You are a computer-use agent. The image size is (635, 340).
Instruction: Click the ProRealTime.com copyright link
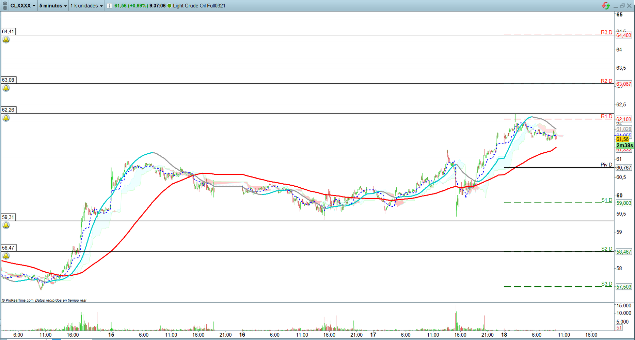click(19, 300)
